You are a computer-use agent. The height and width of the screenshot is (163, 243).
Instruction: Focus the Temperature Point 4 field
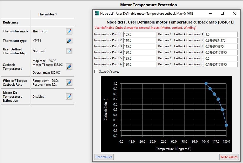[140, 52]
